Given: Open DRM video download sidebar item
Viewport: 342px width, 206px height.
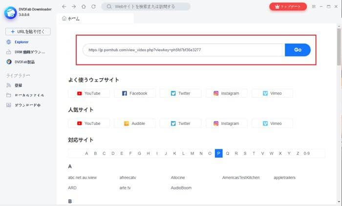Looking at the screenshot, I should tap(28, 52).
